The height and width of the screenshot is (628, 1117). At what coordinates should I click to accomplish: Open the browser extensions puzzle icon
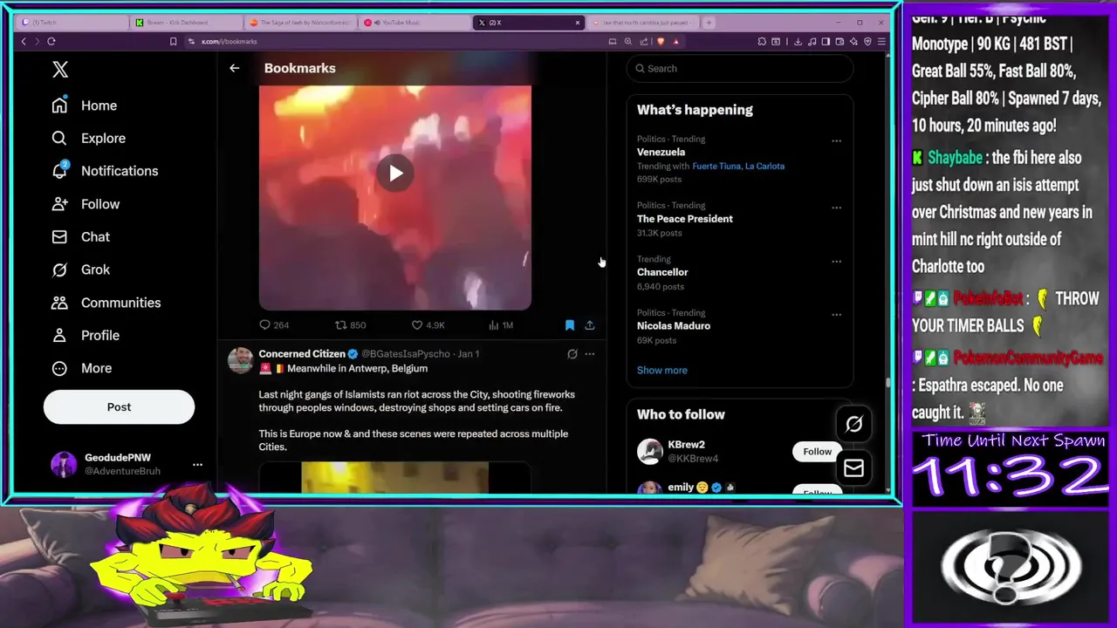pos(762,41)
